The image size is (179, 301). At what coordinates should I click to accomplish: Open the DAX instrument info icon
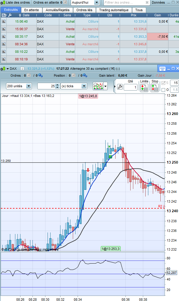pos(22,69)
